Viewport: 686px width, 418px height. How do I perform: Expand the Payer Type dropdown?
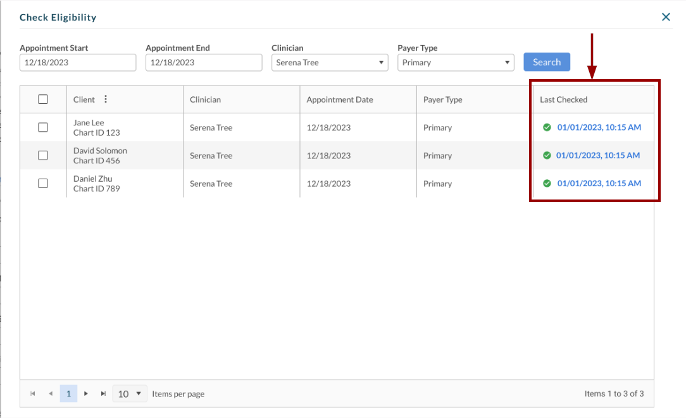pos(455,63)
